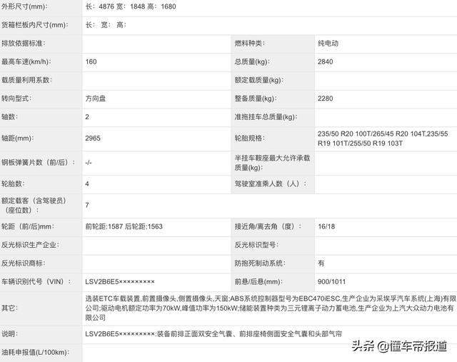Select the curb weight value 2280

point(326,99)
